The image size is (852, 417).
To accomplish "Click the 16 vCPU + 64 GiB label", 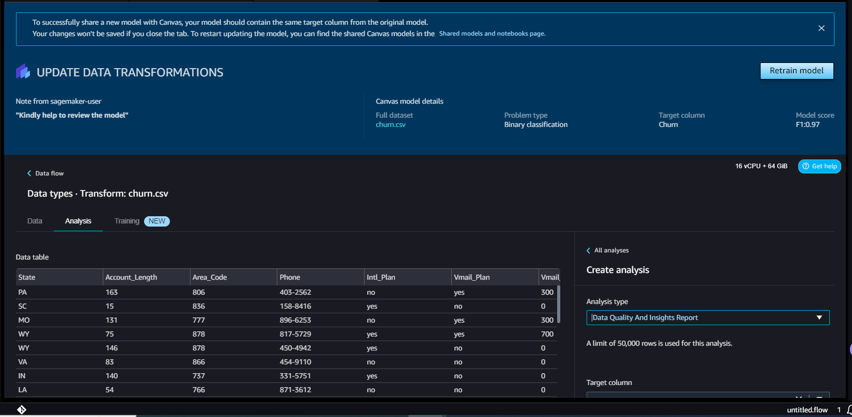I will click(x=761, y=166).
